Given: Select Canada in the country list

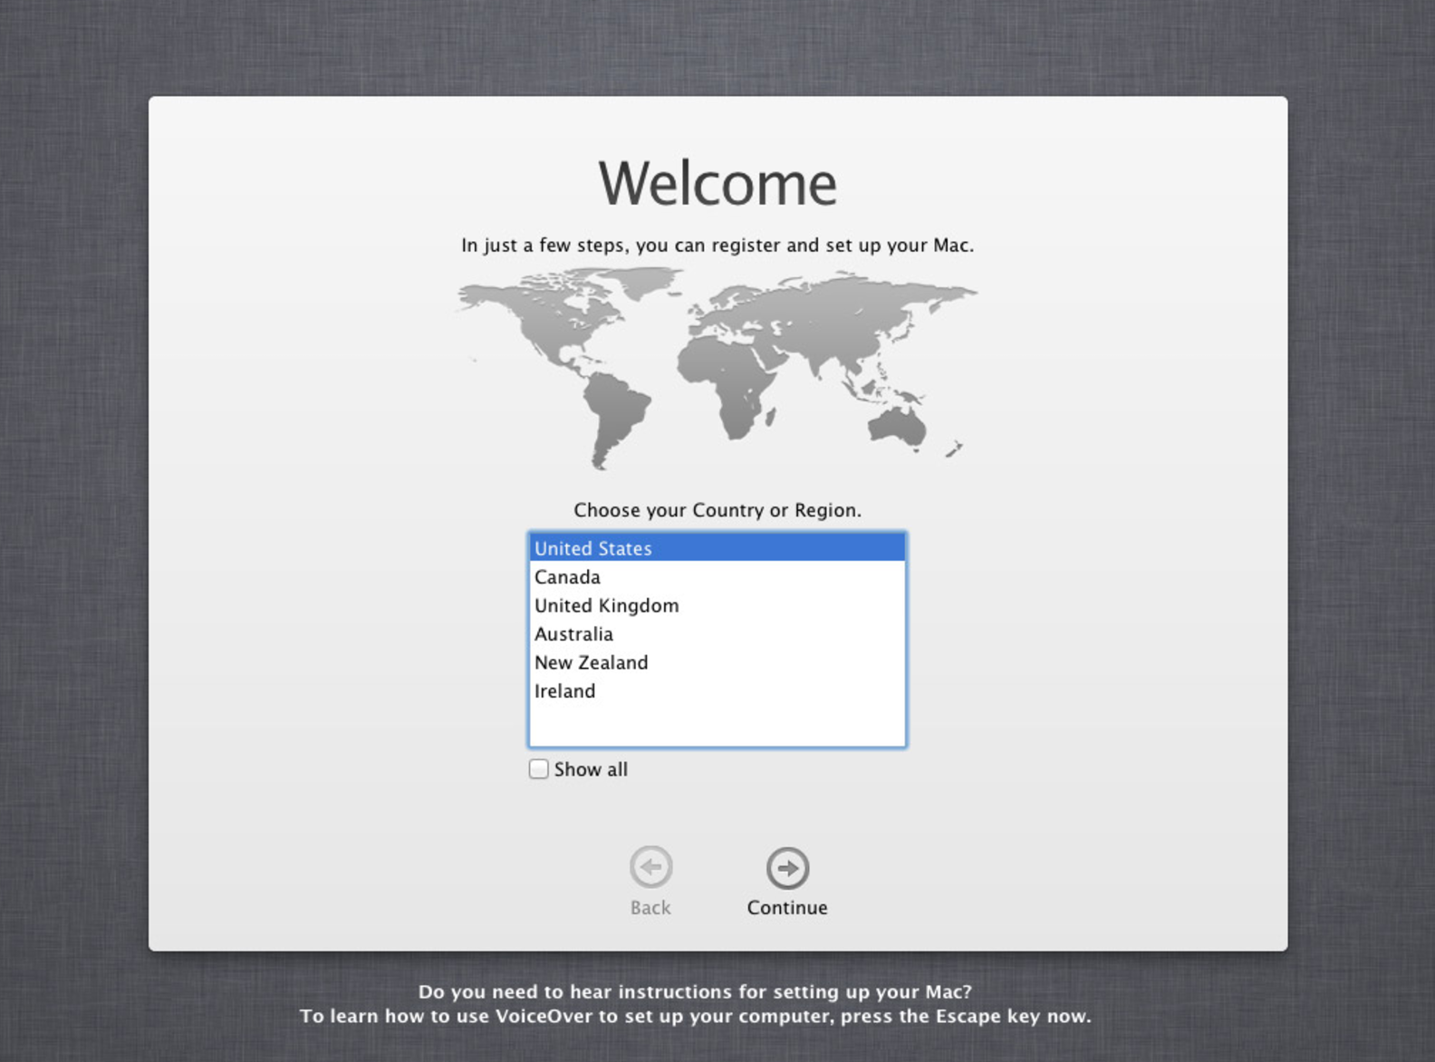Looking at the screenshot, I should [x=717, y=577].
